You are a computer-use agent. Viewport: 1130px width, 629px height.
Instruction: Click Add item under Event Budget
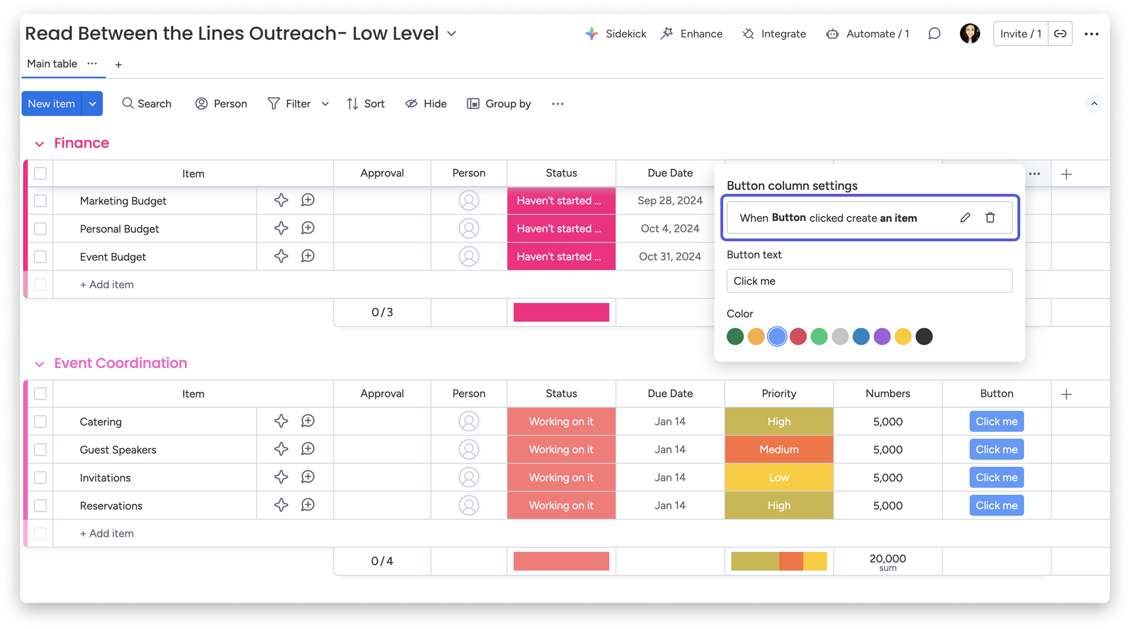[x=107, y=284]
